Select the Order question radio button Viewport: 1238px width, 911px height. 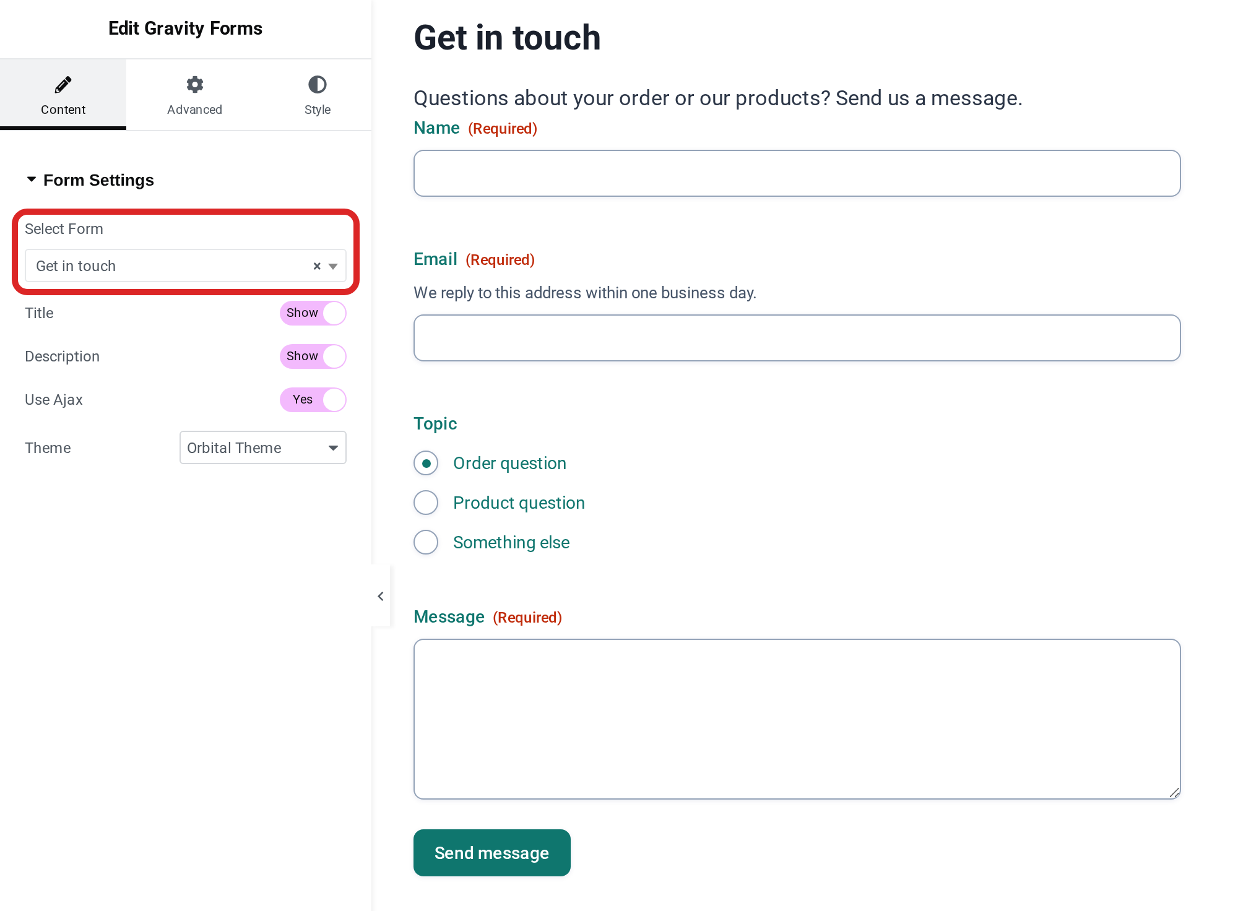(x=426, y=463)
